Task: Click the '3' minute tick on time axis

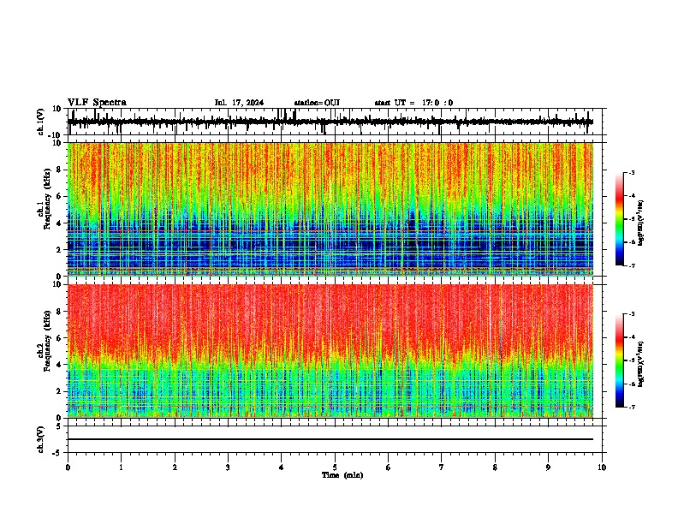Action: [x=228, y=467]
